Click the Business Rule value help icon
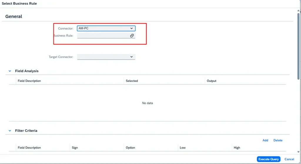The width and height of the screenshot is (301, 164). (132, 36)
